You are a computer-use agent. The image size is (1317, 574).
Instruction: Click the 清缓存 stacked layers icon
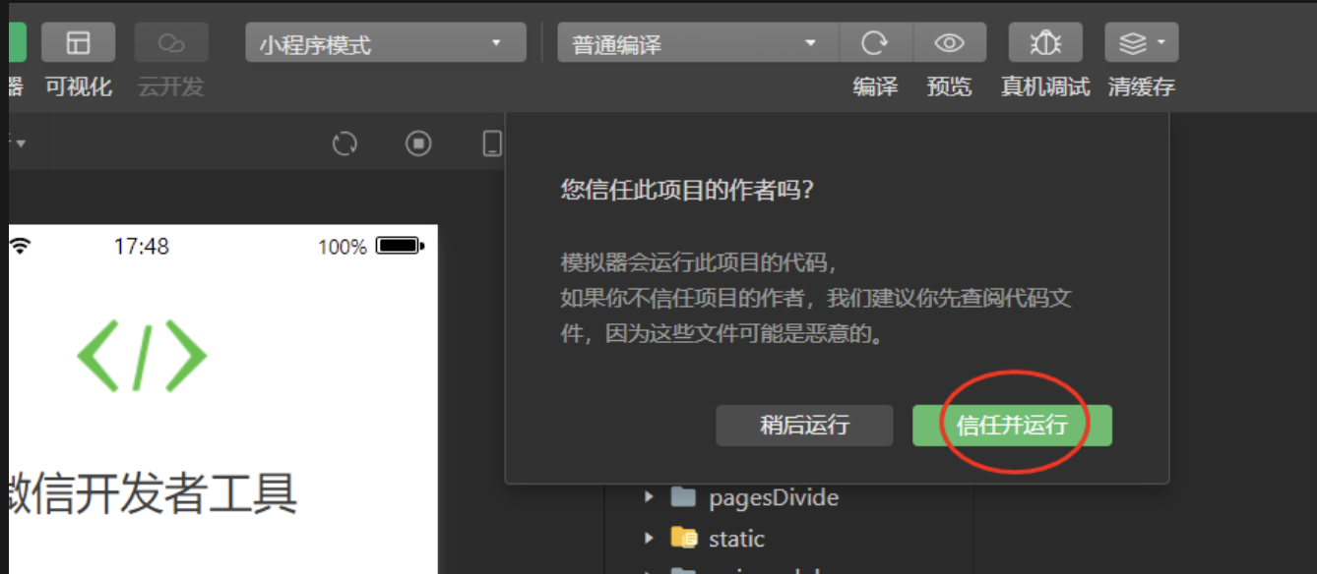click(x=1141, y=43)
